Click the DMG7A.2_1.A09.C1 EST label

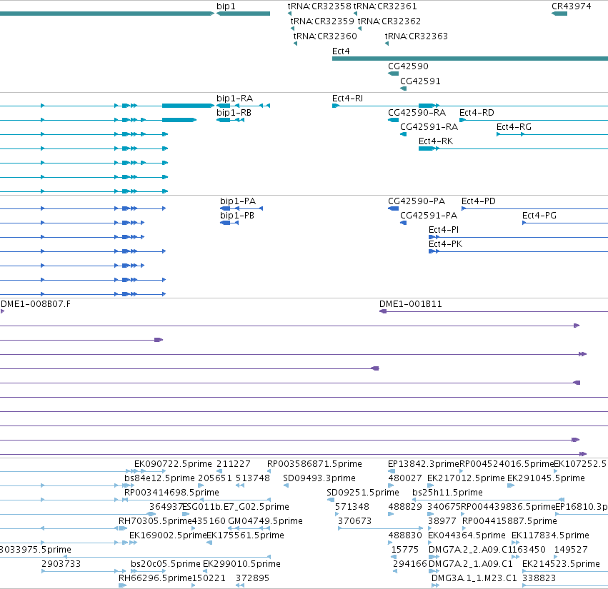tap(471, 564)
